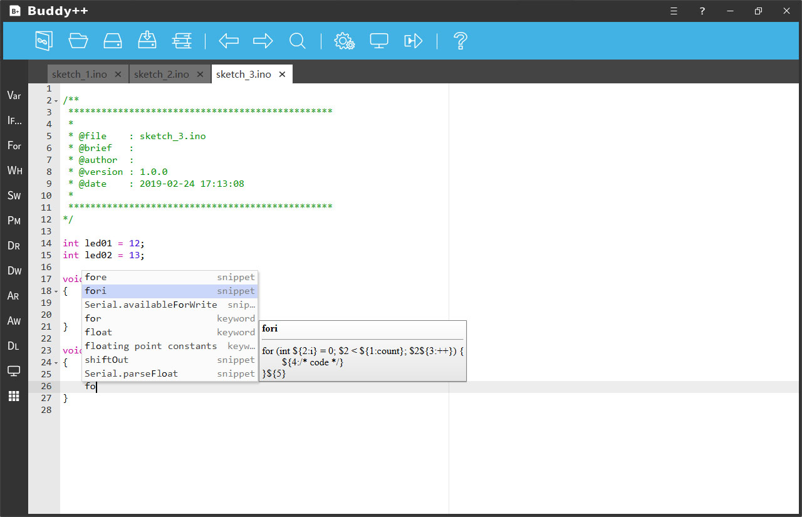
Task: Choose the float keyword suggestion
Action: 170,332
